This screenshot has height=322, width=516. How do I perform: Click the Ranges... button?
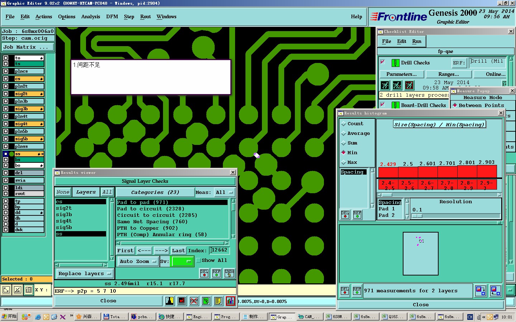449,74
